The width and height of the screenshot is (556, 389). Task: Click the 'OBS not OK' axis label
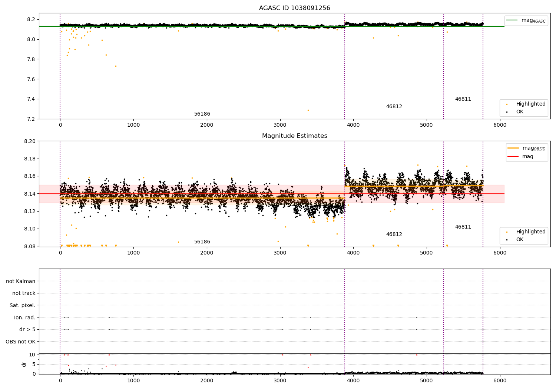pyautogui.click(x=21, y=342)
